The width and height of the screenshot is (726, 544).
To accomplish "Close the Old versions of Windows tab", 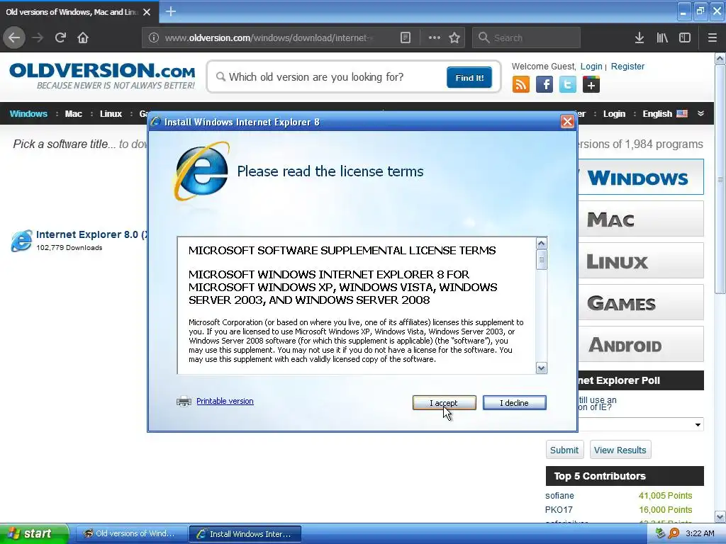I will 147,12.
